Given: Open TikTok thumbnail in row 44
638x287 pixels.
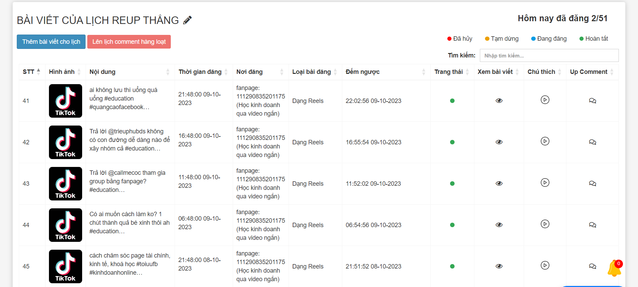Looking at the screenshot, I should [65, 225].
